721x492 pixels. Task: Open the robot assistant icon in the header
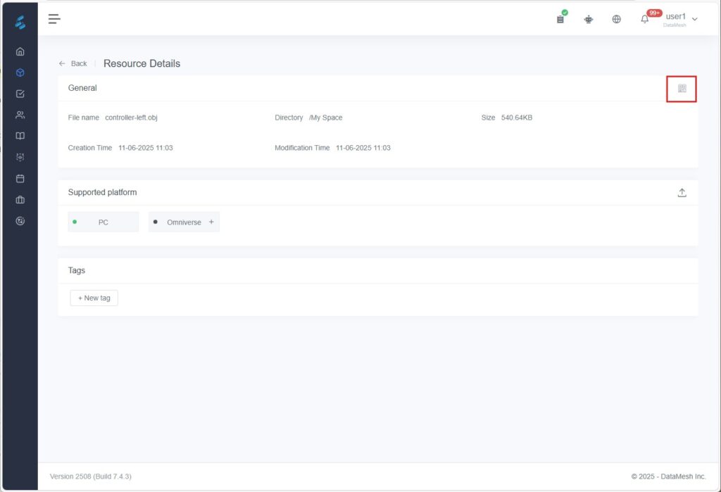[589, 20]
